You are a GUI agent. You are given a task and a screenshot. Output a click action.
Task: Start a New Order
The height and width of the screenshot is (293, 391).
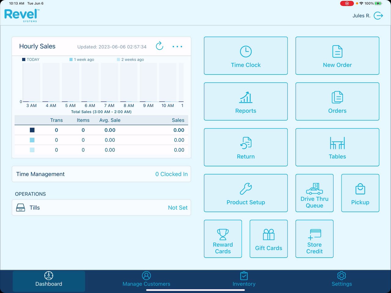pyautogui.click(x=337, y=56)
